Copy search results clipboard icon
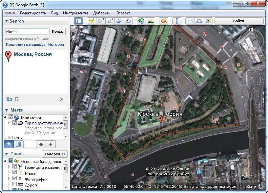The height and width of the screenshot is (193, 268). [17, 99]
